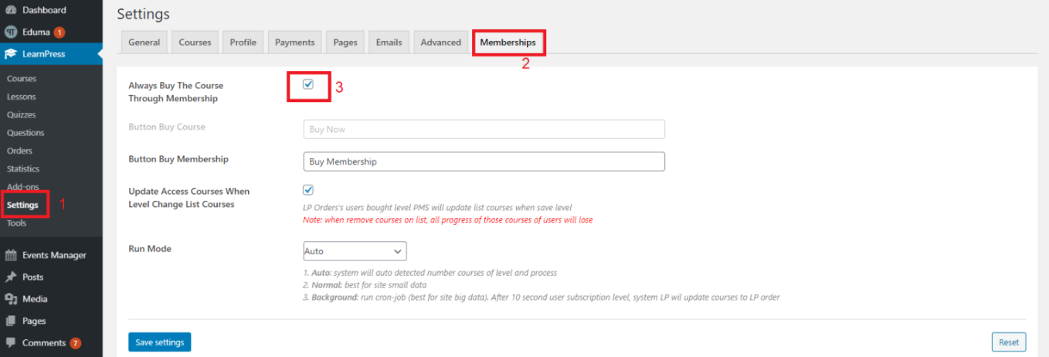Open the Emails settings tab
The height and width of the screenshot is (357, 1049).
coord(389,42)
